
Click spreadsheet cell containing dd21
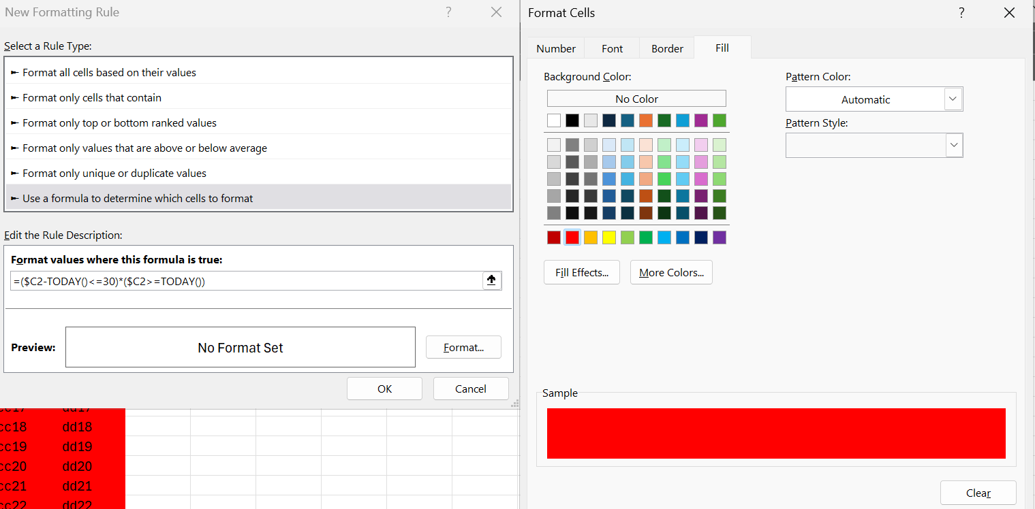[x=93, y=486]
